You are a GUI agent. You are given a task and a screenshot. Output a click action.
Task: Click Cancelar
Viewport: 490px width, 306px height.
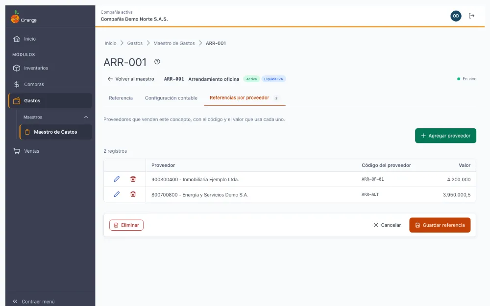pyautogui.click(x=387, y=225)
